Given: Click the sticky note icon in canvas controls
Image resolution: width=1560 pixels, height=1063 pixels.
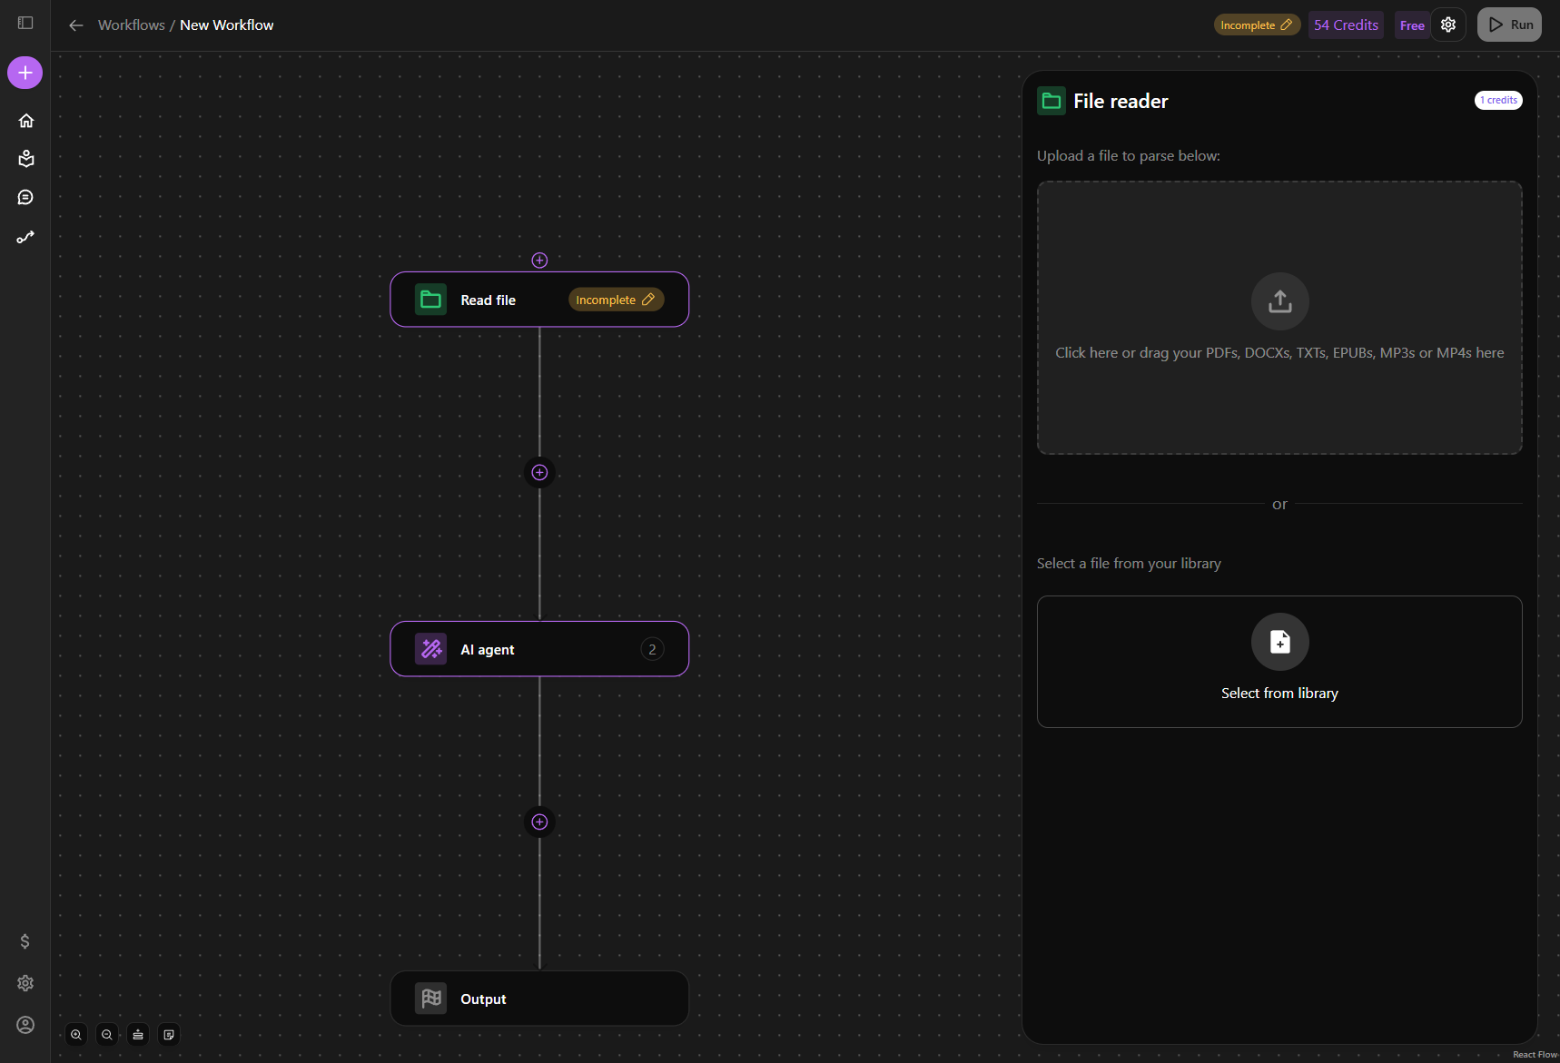Looking at the screenshot, I should pyautogui.click(x=169, y=1035).
